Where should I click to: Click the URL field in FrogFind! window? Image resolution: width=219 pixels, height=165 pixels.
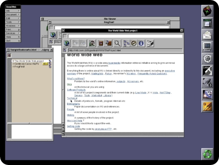tap(58, 42)
